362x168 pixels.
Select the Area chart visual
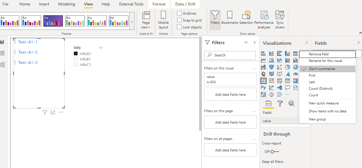click(271, 60)
